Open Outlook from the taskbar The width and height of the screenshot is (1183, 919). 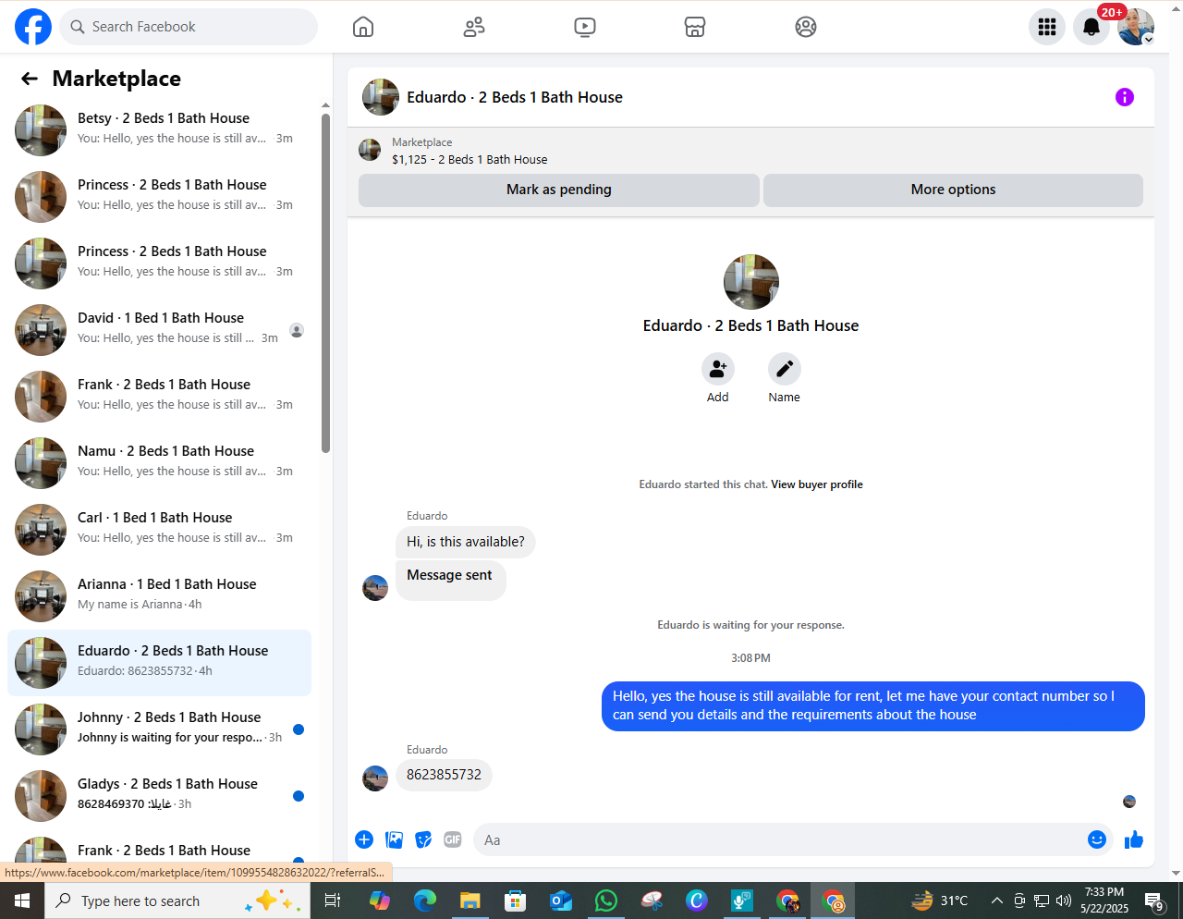coord(561,901)
